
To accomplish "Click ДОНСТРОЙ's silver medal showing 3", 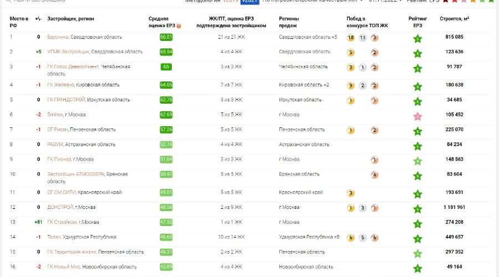I will coord(363,208).
